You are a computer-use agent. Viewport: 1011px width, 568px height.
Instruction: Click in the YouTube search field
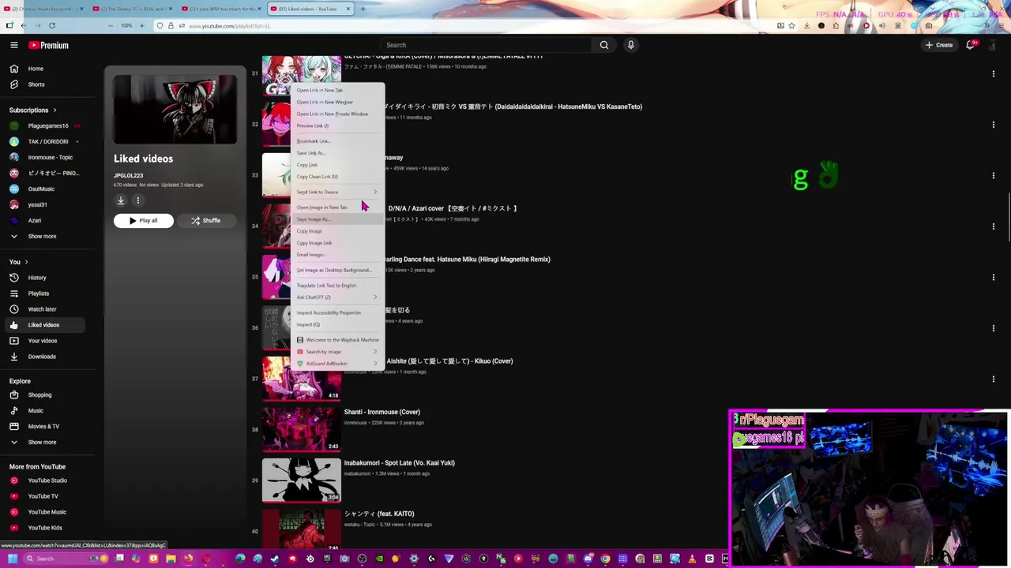coord(486,45)
